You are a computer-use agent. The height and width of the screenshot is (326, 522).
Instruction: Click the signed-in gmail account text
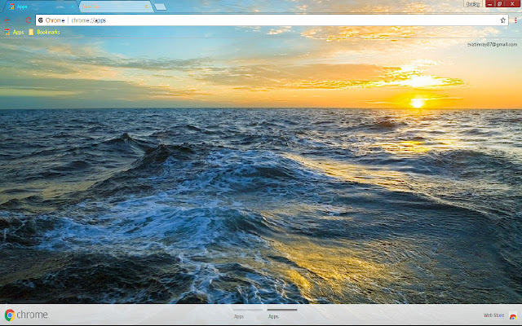coord(492,44)
